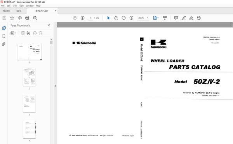Click the upload to cloud icon
The image size is (233, 144).
click(x=20, y=18)
